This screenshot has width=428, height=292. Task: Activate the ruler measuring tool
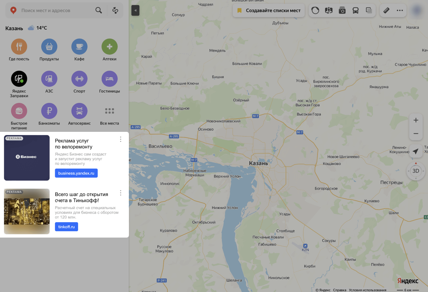(x=386, y=10)
